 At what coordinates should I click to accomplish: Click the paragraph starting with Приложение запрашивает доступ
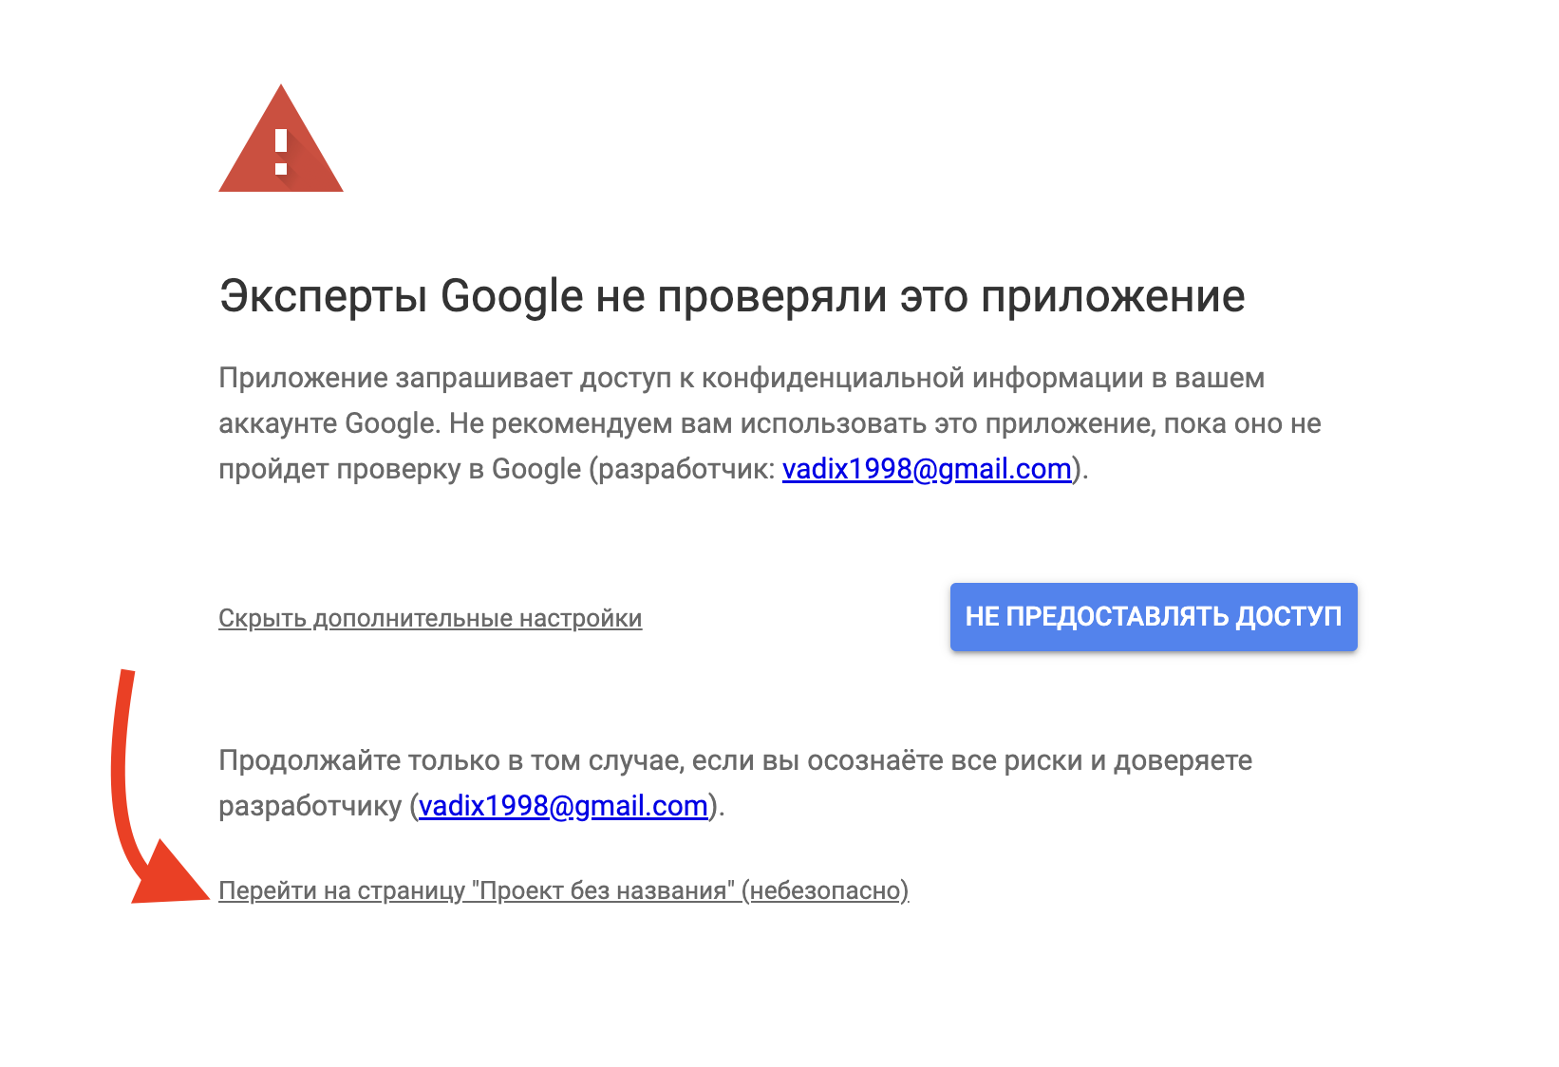pyautogui.click(x=741, y=378)
